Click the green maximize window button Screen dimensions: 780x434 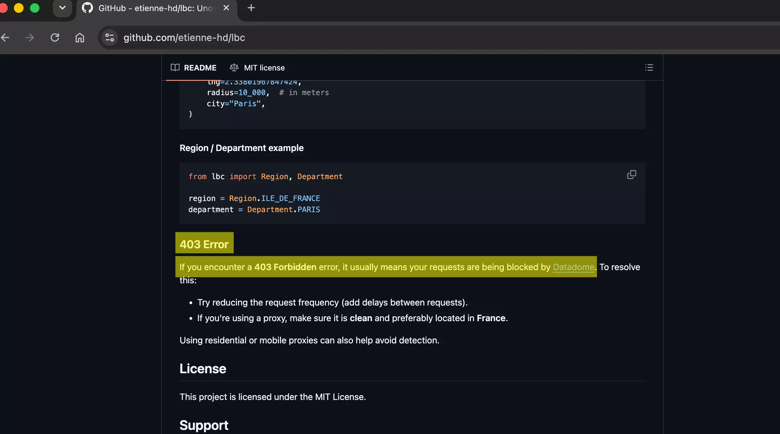pyautogui.click(x=35, y=8)
